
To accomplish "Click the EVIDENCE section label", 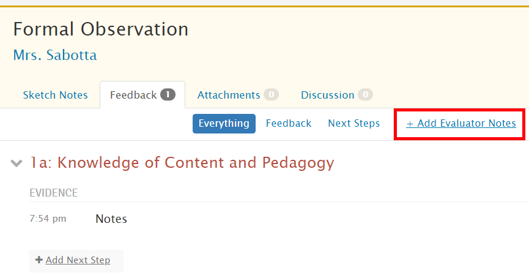I will click(x=54, y=193).
